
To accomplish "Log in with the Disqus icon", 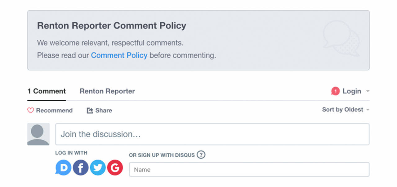I will [63, 167].
